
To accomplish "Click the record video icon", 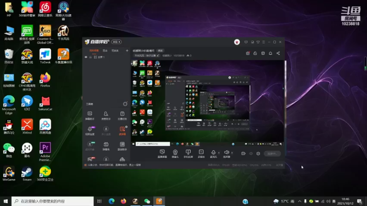I will [x=244, y=153].
